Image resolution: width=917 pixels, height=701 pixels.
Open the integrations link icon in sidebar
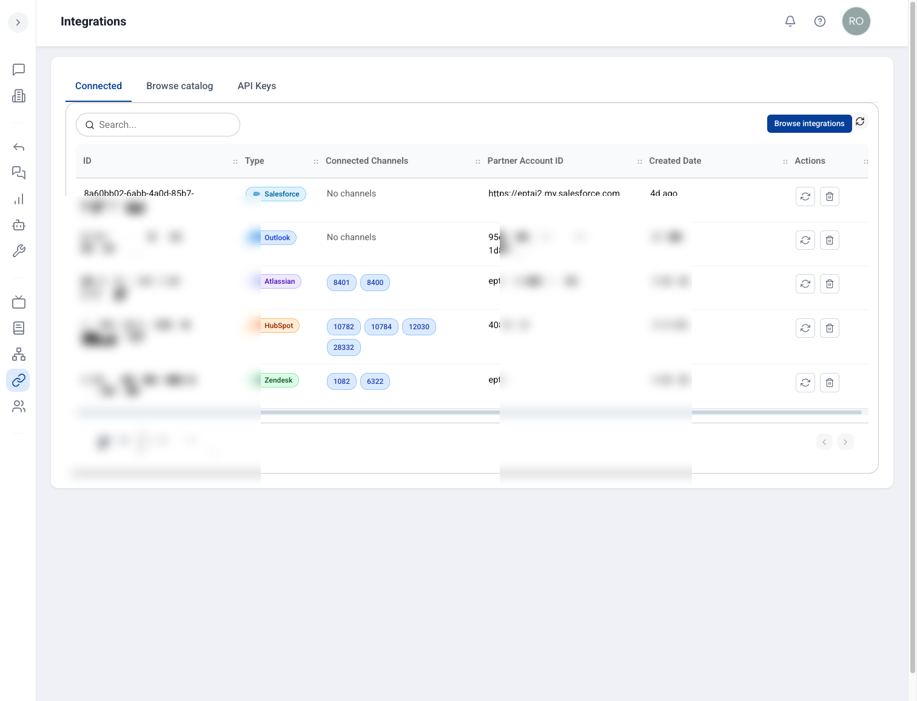click(18, 380)
